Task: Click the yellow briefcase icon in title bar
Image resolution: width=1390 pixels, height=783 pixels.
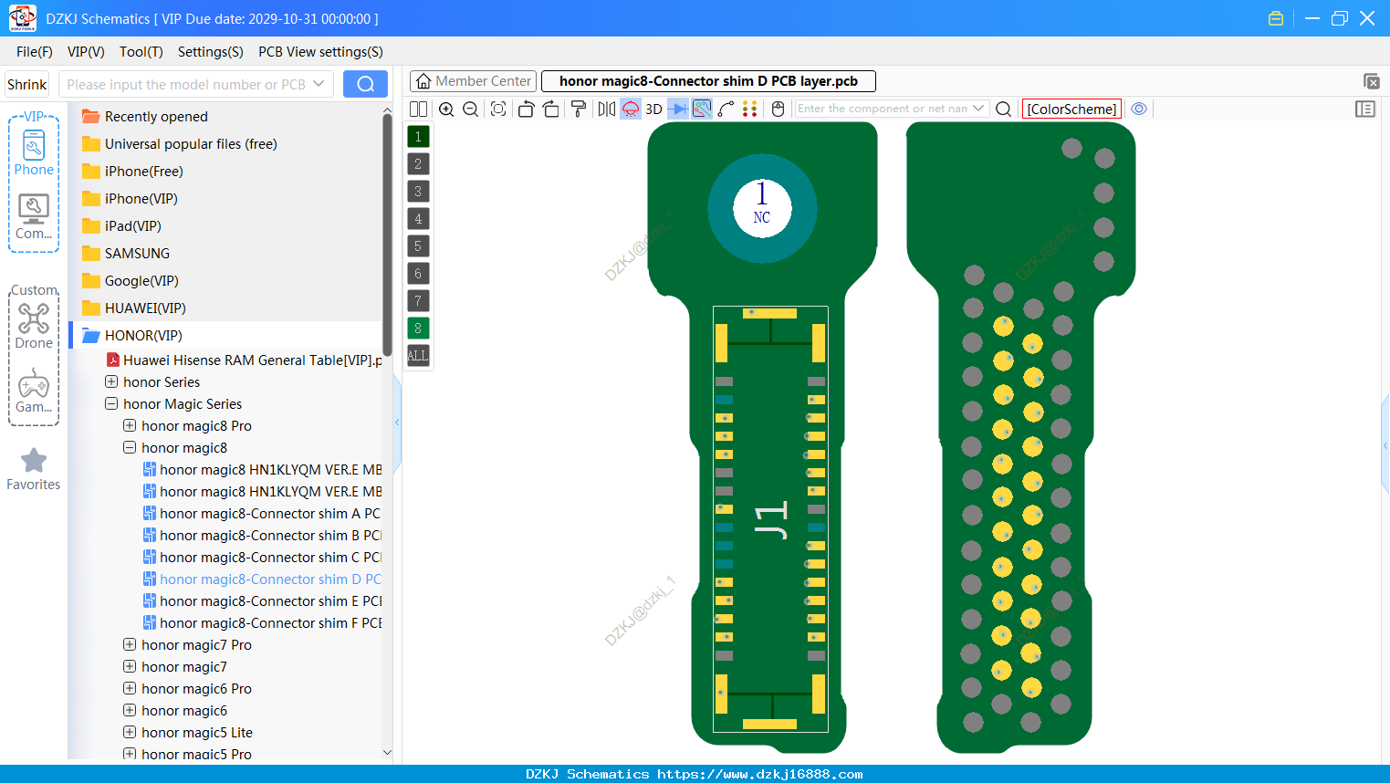Action: click(x=1276, y=18)
